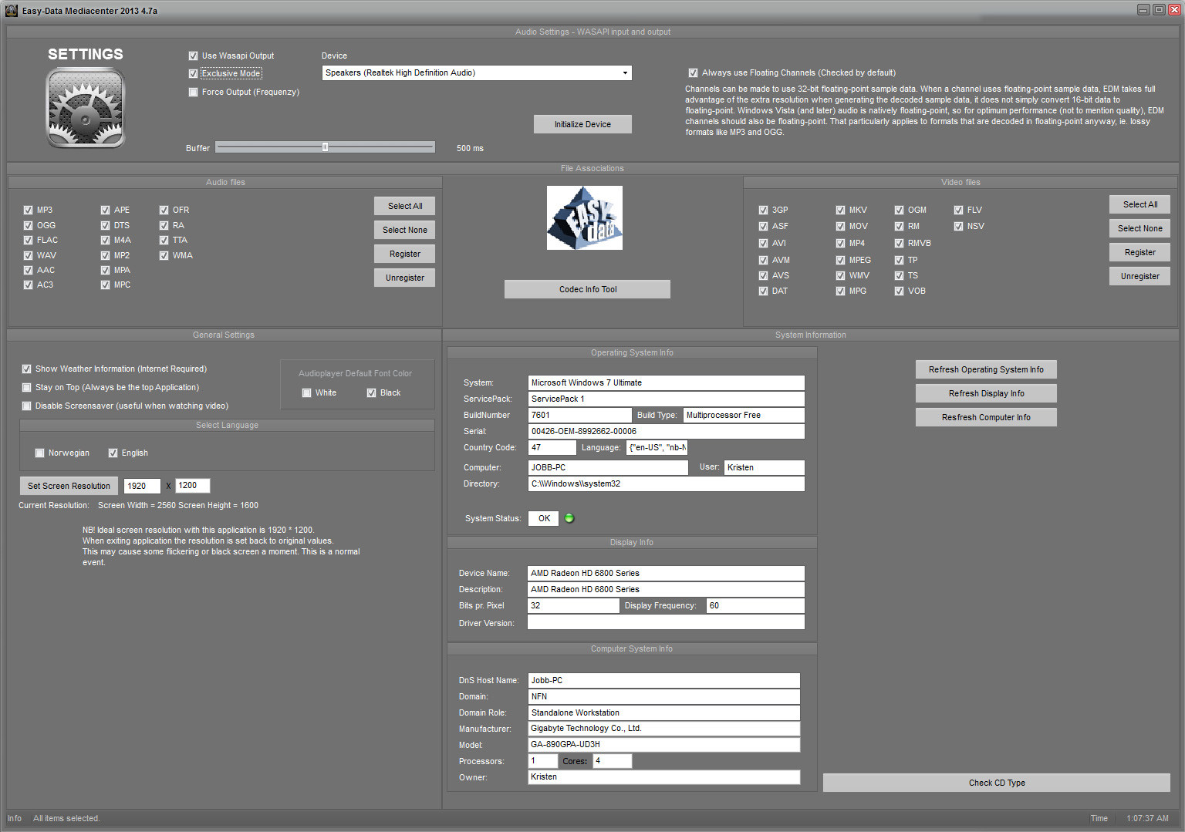Click audio files Register button
The image size is (1185, 832).
click(x=405, y=254)
